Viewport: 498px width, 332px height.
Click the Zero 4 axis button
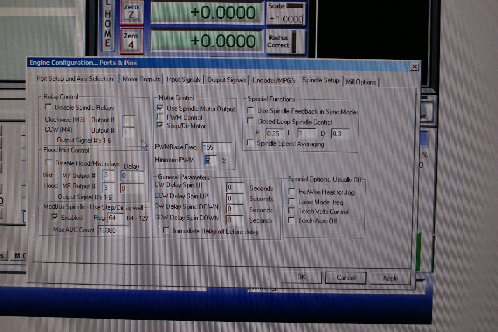pyautogui.click(x=131, y=41)
